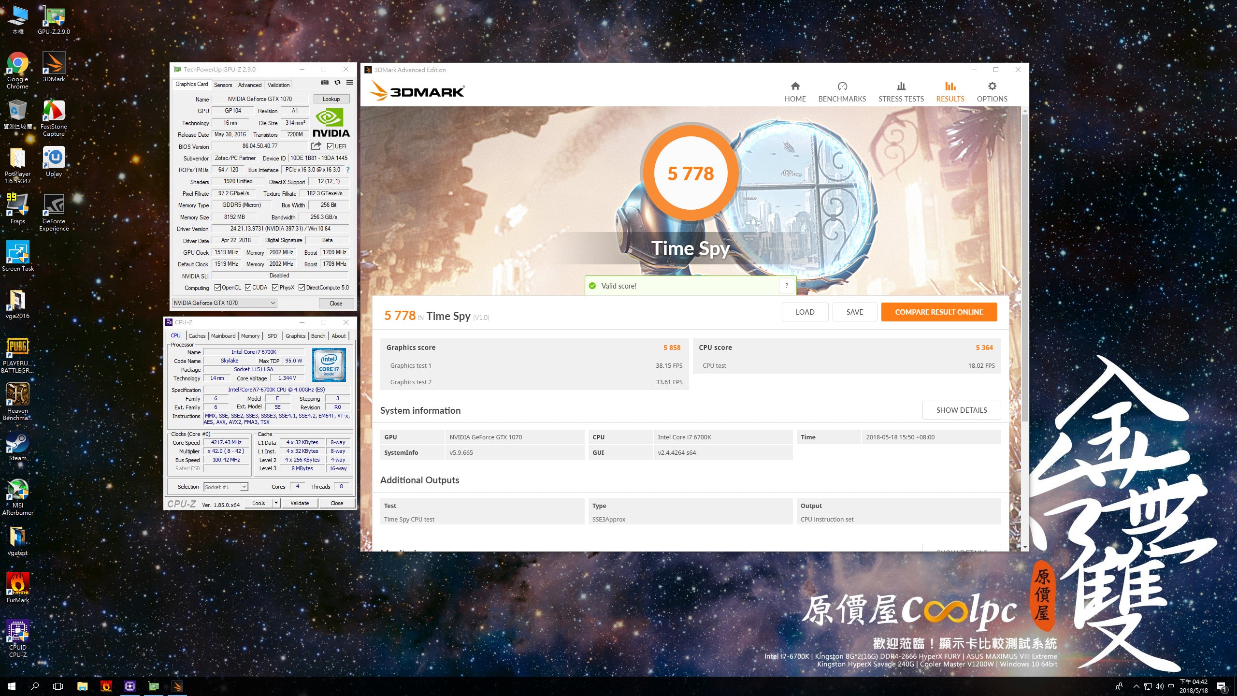This screenshot has width=1237, height=696.
Task: Open Screen Task desktop icon
Action: click(x=17, y=257)
